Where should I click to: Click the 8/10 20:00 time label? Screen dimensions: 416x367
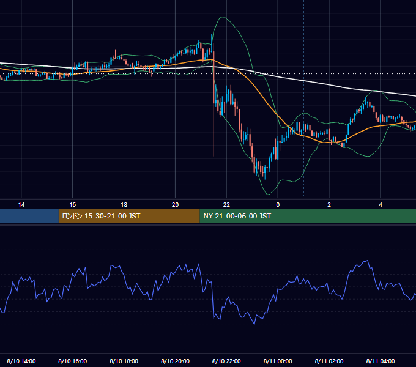pyautogui.click(x=175, y=361)
